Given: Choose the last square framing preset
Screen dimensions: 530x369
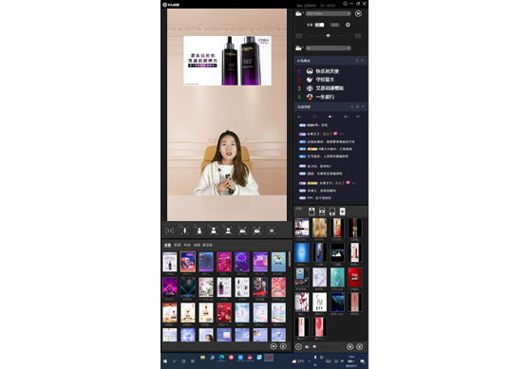Looking at the screenshot, I should [x=272, y=231].
